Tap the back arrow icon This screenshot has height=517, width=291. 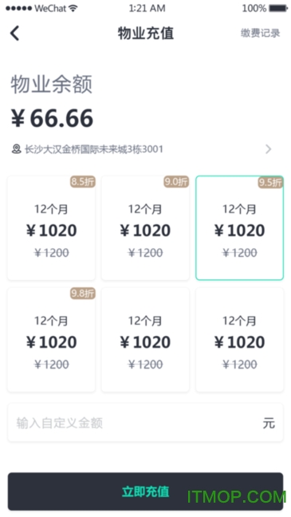tap(14, 34)
